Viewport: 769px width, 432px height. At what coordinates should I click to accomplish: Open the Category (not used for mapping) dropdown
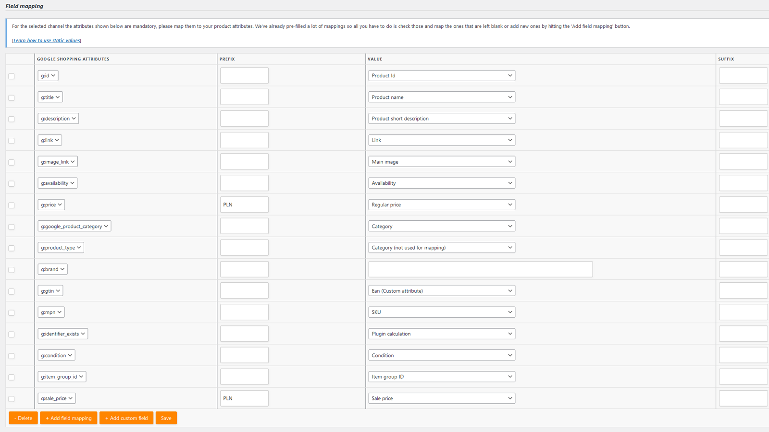pos(442,248)
